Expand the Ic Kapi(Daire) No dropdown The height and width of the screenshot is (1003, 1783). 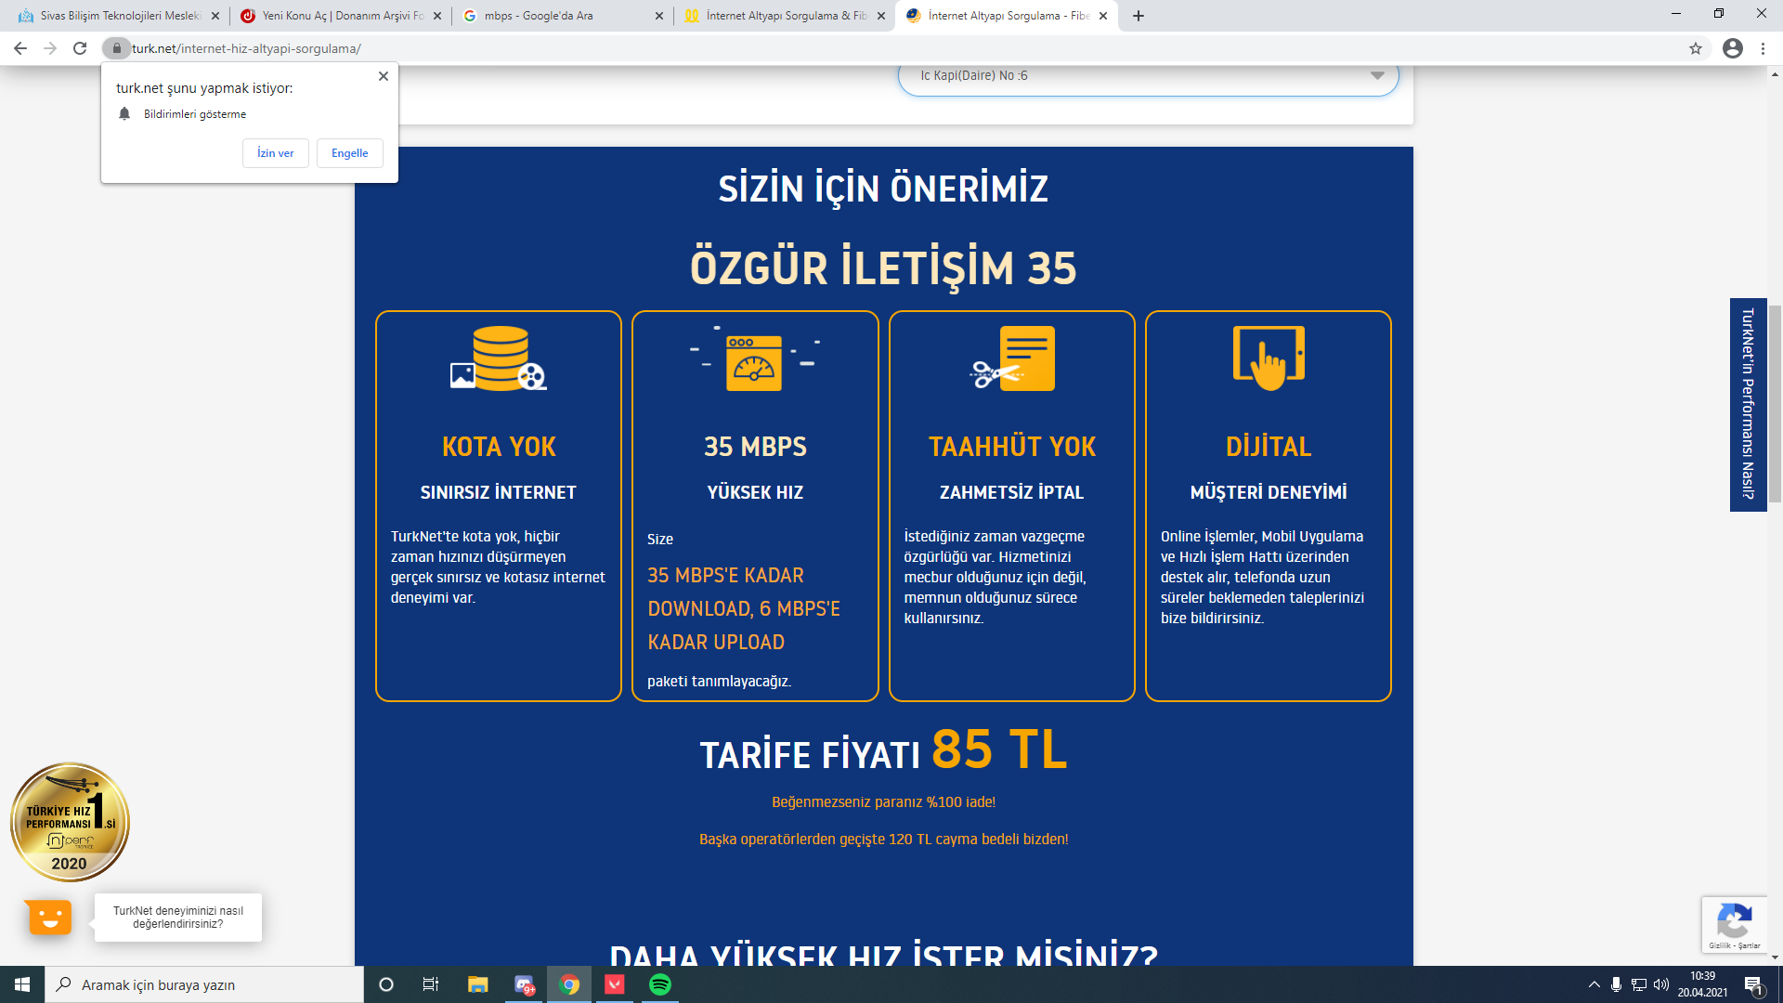[1377, 75]
